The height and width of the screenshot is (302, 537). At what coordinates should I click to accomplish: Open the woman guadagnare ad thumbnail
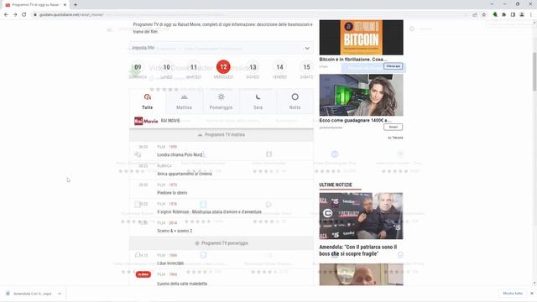(x=362, y=95)
